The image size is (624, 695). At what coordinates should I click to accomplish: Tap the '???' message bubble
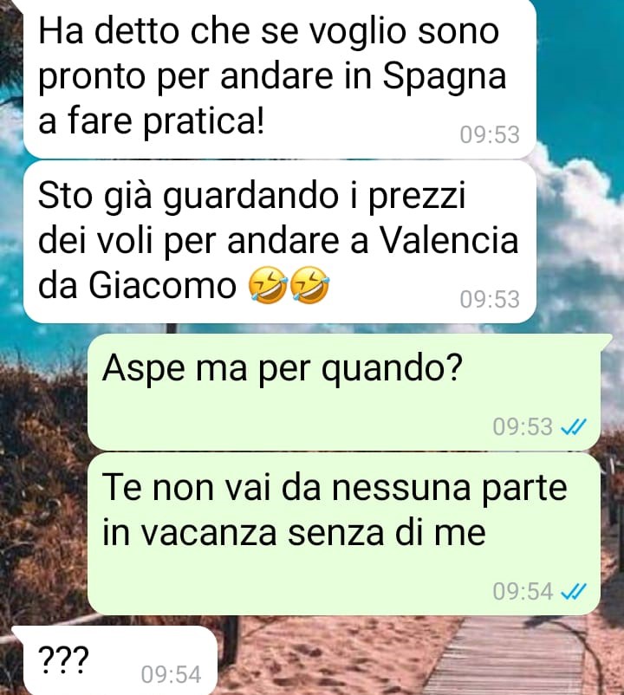coord(114,660)
